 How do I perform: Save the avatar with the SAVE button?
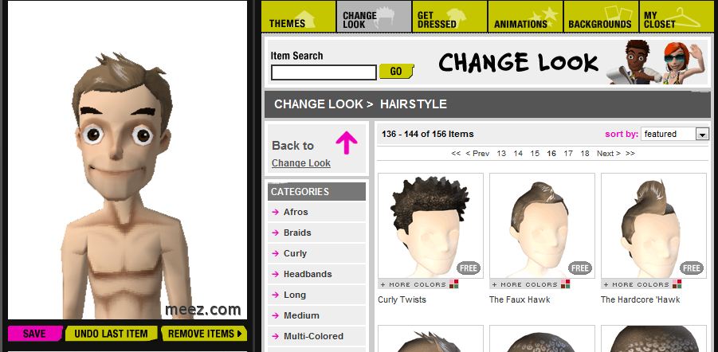pos(35,334)
